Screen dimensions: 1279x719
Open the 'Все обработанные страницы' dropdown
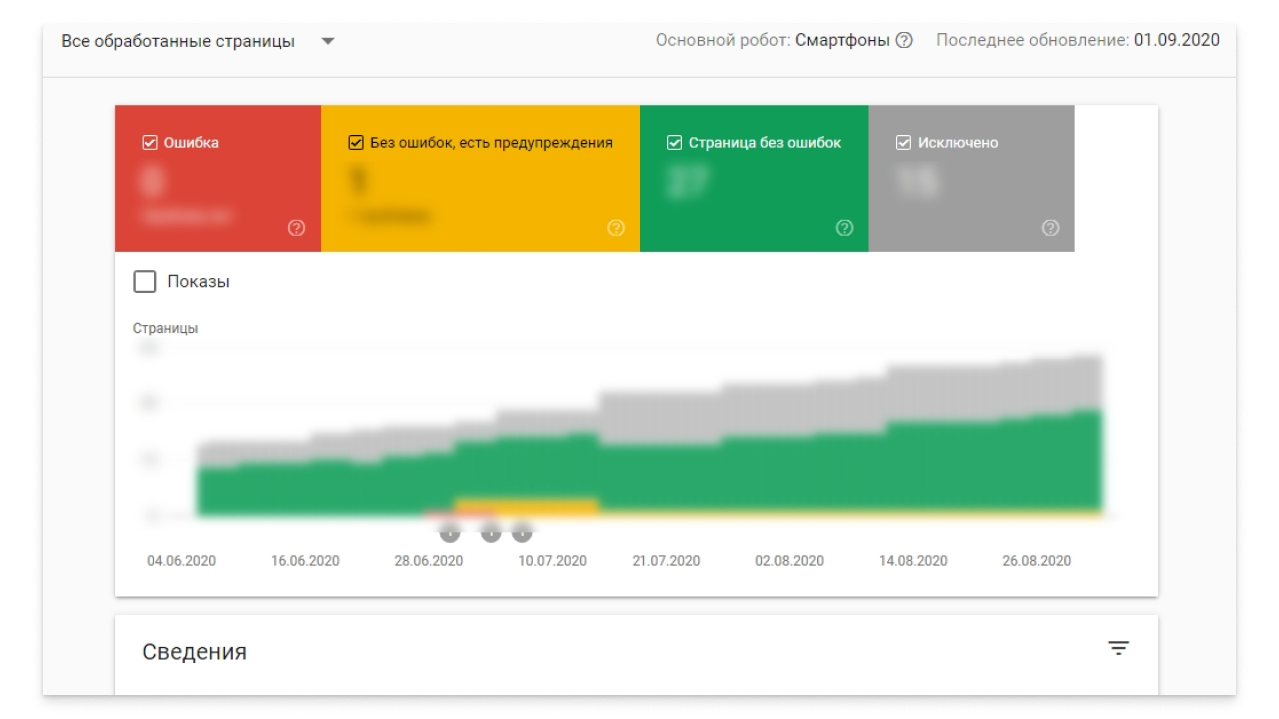click(198, 42)
